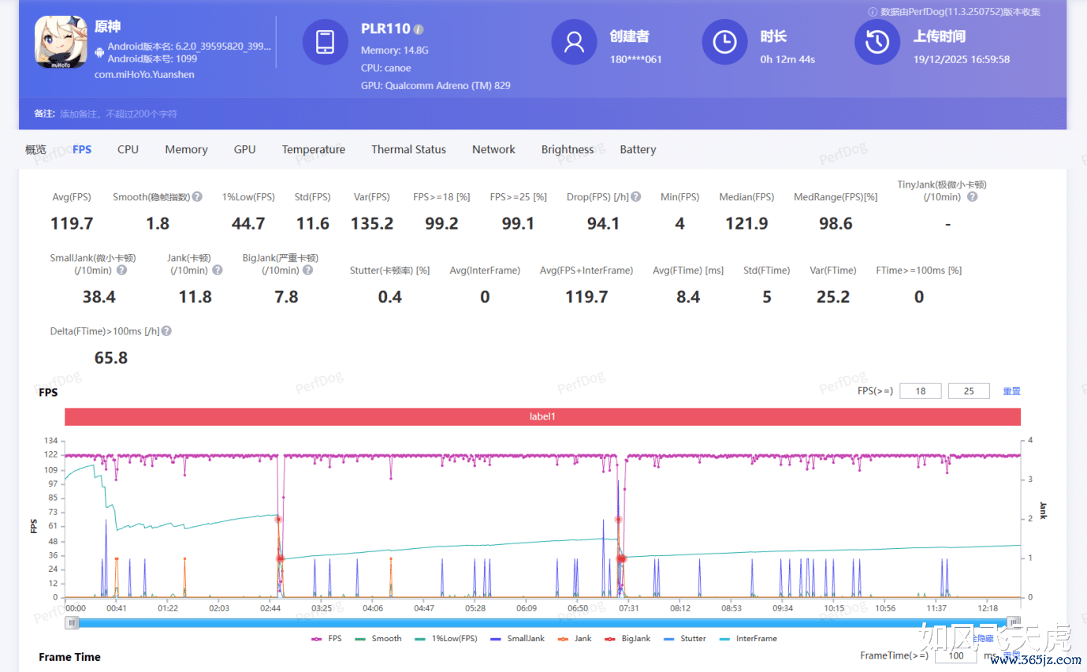Click the creator profile avatar icon
The image size is (1087, 672).
click(x=574, y=41)
